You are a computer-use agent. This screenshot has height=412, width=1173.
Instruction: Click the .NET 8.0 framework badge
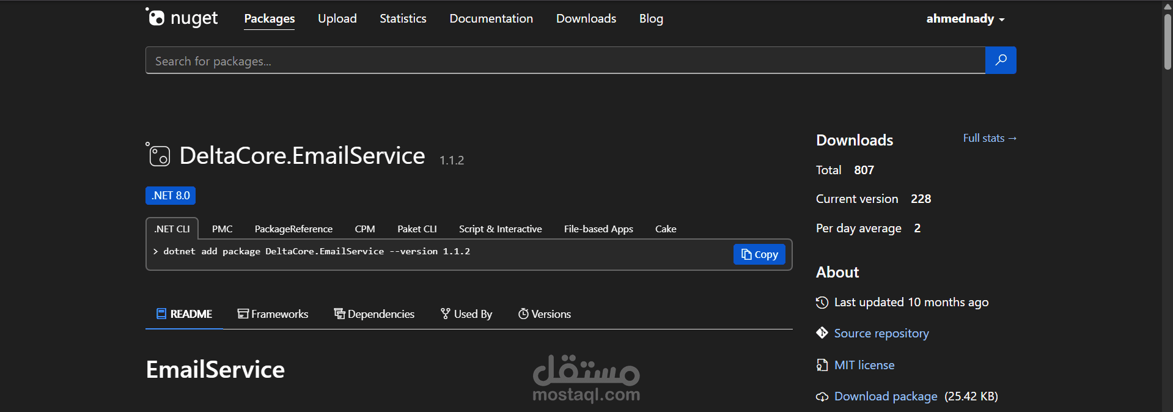(x=171, y=196)
